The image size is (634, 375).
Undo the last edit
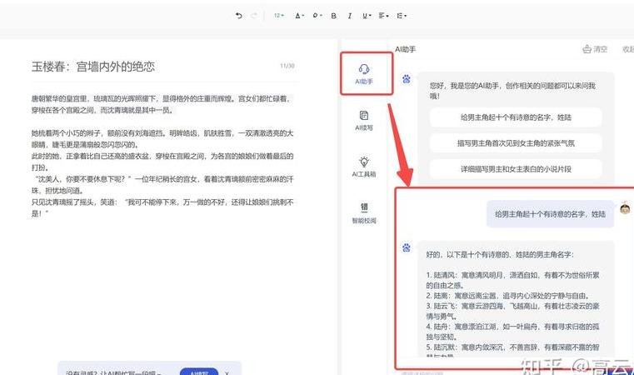click(x=239, y=16)
